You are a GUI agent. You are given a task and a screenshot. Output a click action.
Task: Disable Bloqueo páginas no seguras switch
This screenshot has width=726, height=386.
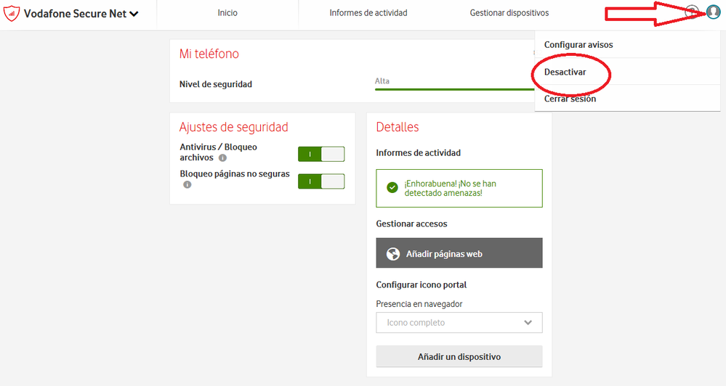[x=320, y=181]
